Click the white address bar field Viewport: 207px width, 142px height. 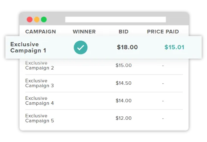click(115, 20)
